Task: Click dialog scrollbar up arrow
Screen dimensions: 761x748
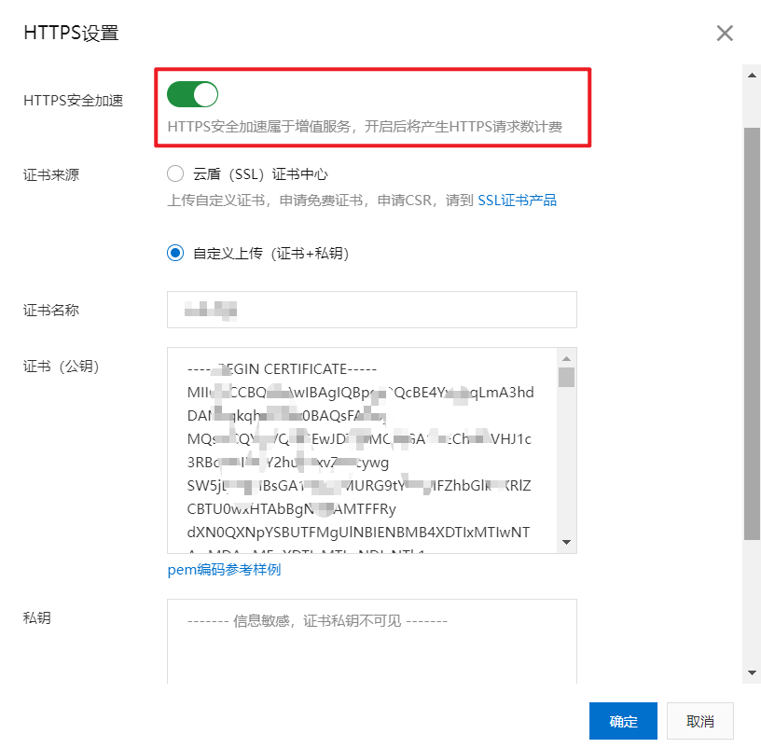Action: pos(752,73)
